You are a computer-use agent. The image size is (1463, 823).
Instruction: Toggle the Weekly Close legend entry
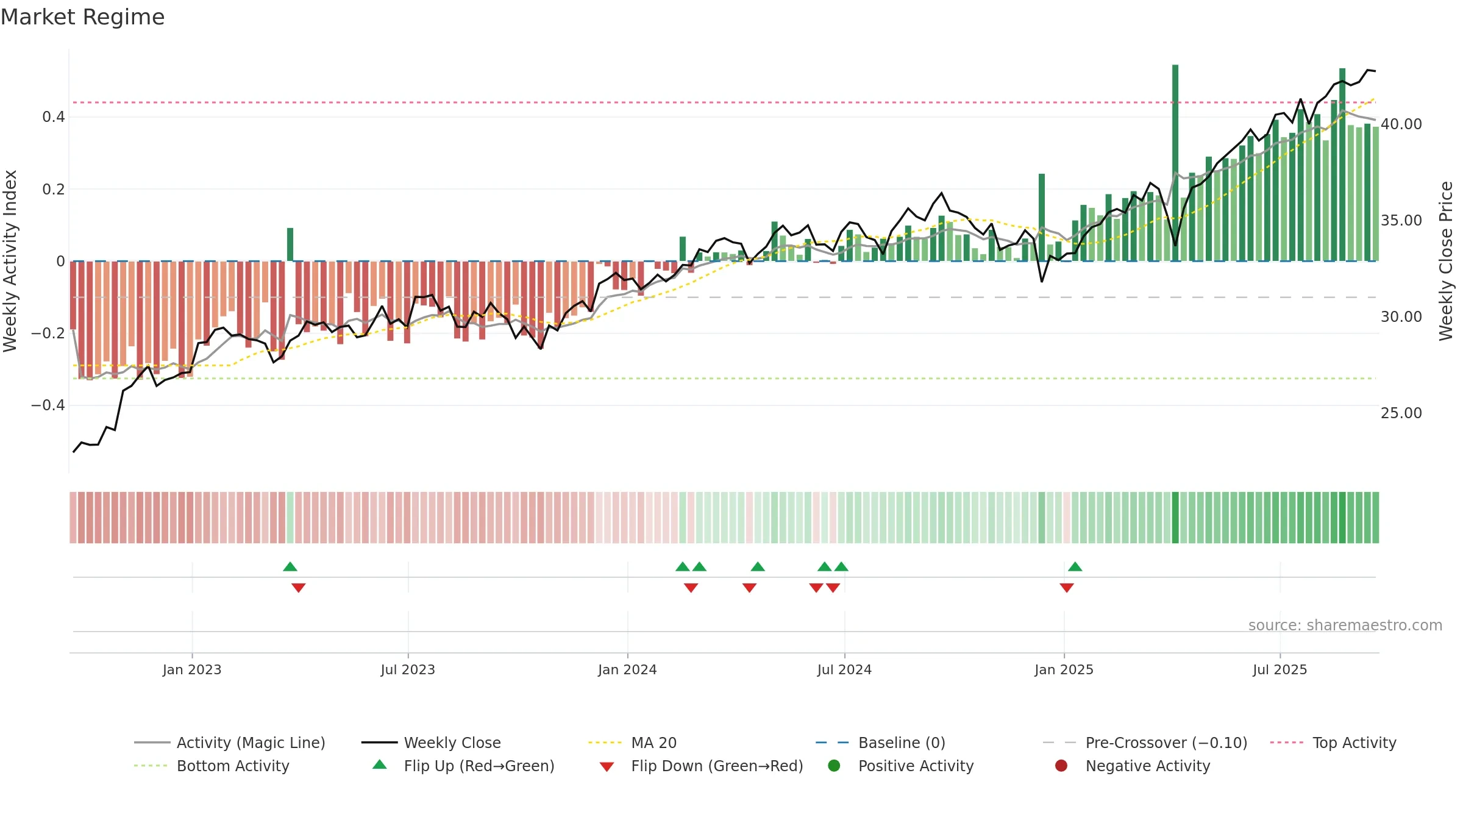(x=431, y=743)
